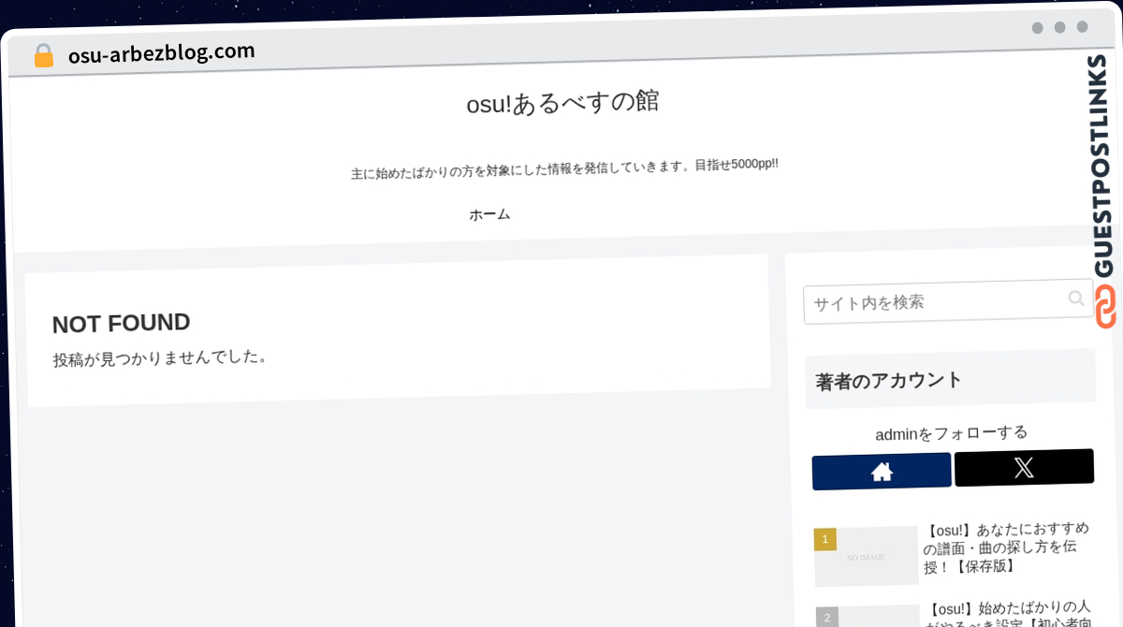Open the あなたにおすすめの譜面・曲の探し方 article link
The image size is (1123, 627).
pos(1006,547)
